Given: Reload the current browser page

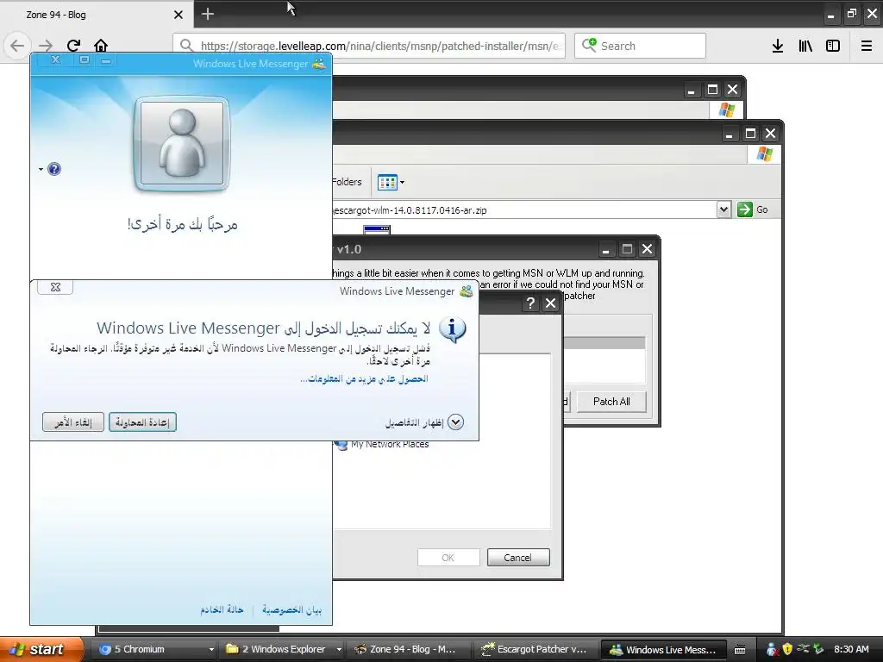Looking at the screenshot, I should pyautogui.click(x=73, y=46).
